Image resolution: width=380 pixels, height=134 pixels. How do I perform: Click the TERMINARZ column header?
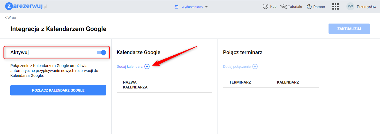(240, 82)
